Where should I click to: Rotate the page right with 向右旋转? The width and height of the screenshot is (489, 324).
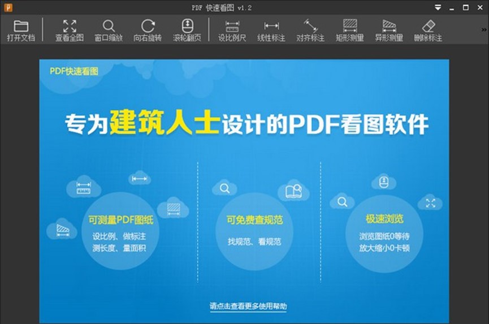[148, 31]
